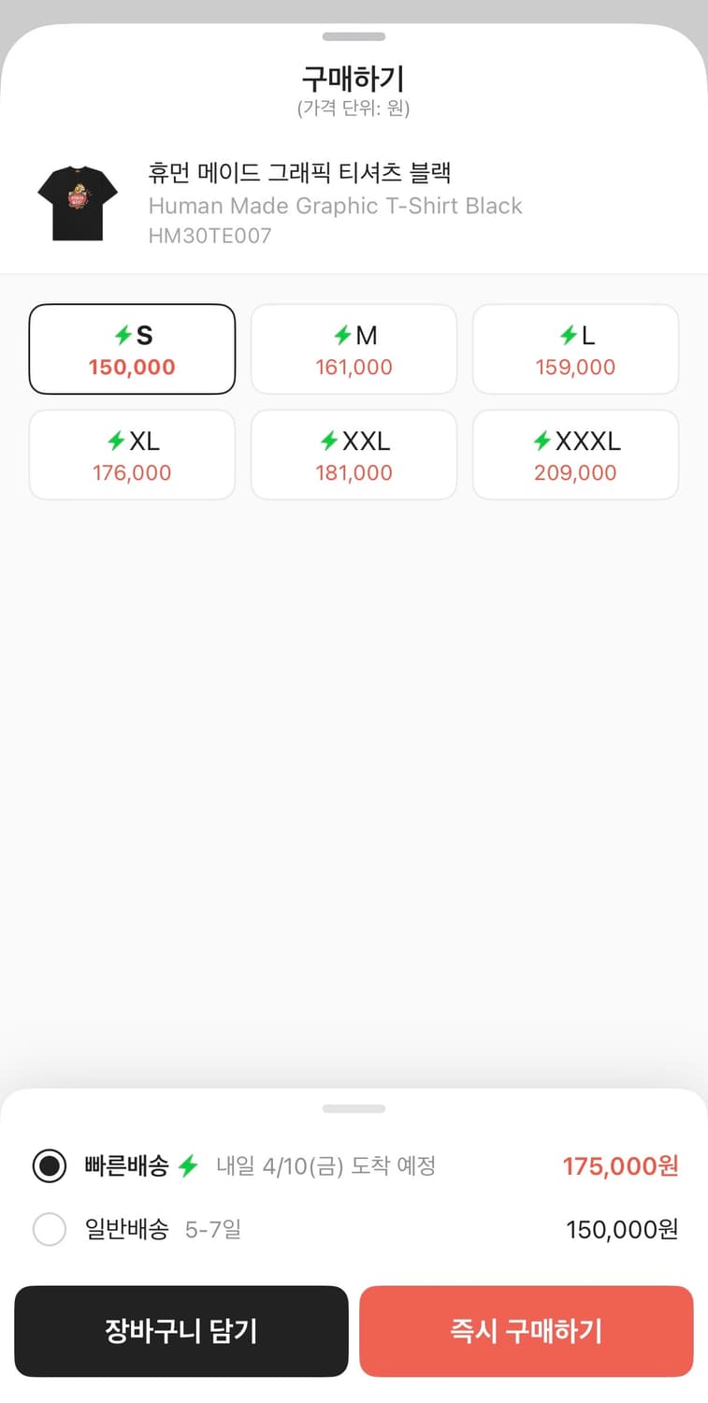Tap the lightning icon on size XXXL
Screen dimensions: 708x1403
pos(542,441)
